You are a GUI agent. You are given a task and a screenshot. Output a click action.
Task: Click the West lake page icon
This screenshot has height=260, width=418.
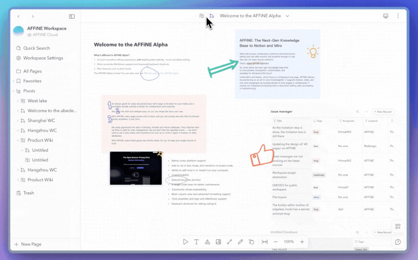click(23, 101)
